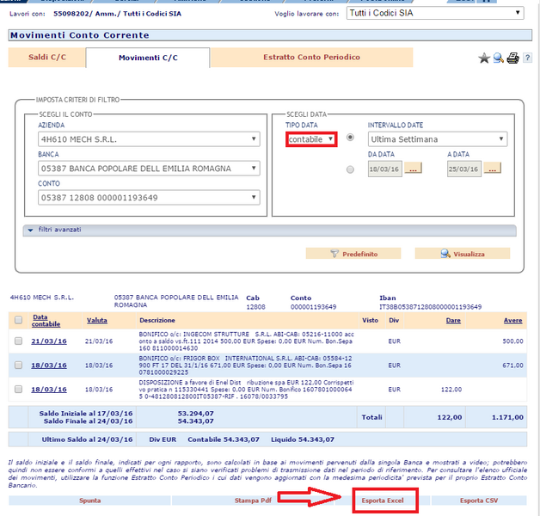The height and width of the screenshot is (516, 540).
Task: Open help with the question mark icon
Action: coord(526,58)
